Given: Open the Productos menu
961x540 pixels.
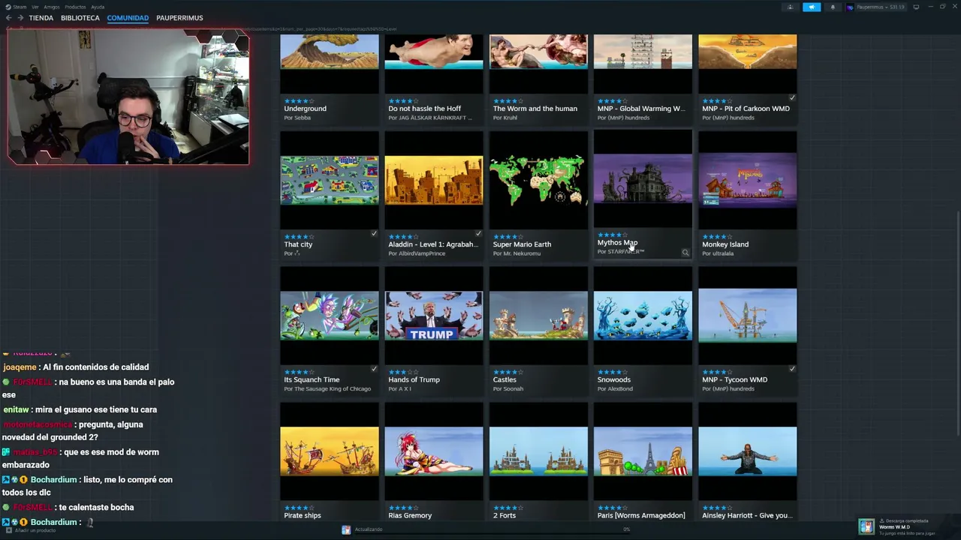Looking at the screenshot, I should coord(75,7).
